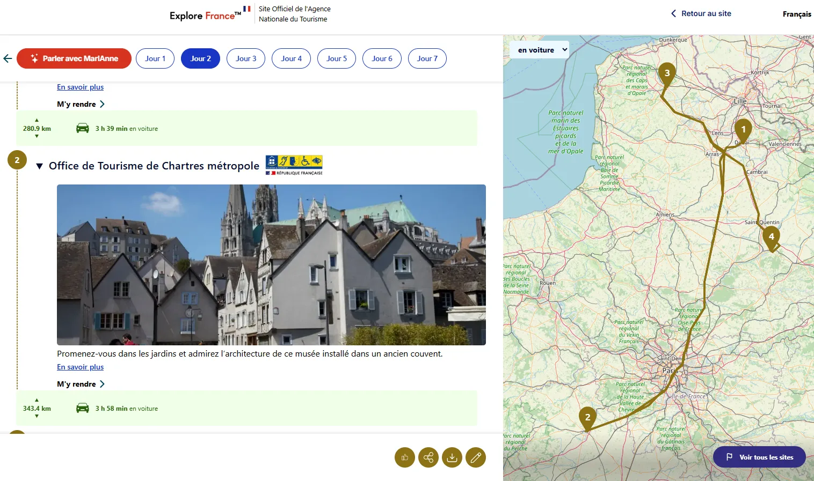Select map marker number 4
The image size is (814, 481).
[771, 237]
